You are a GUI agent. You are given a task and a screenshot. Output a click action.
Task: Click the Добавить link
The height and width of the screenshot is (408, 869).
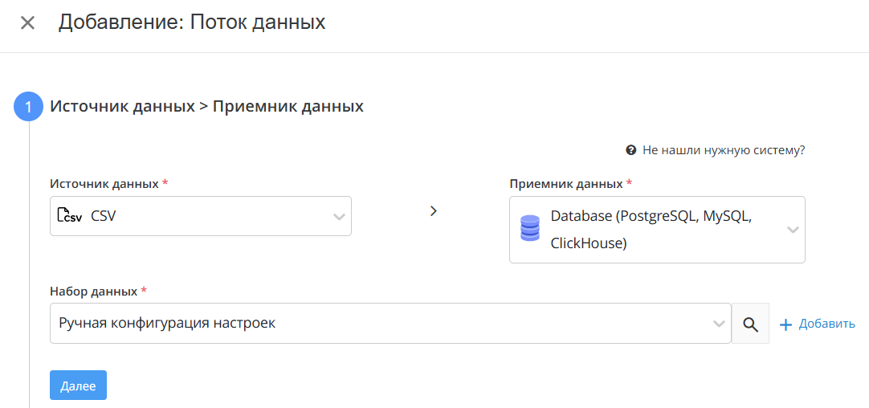[827, 324]
